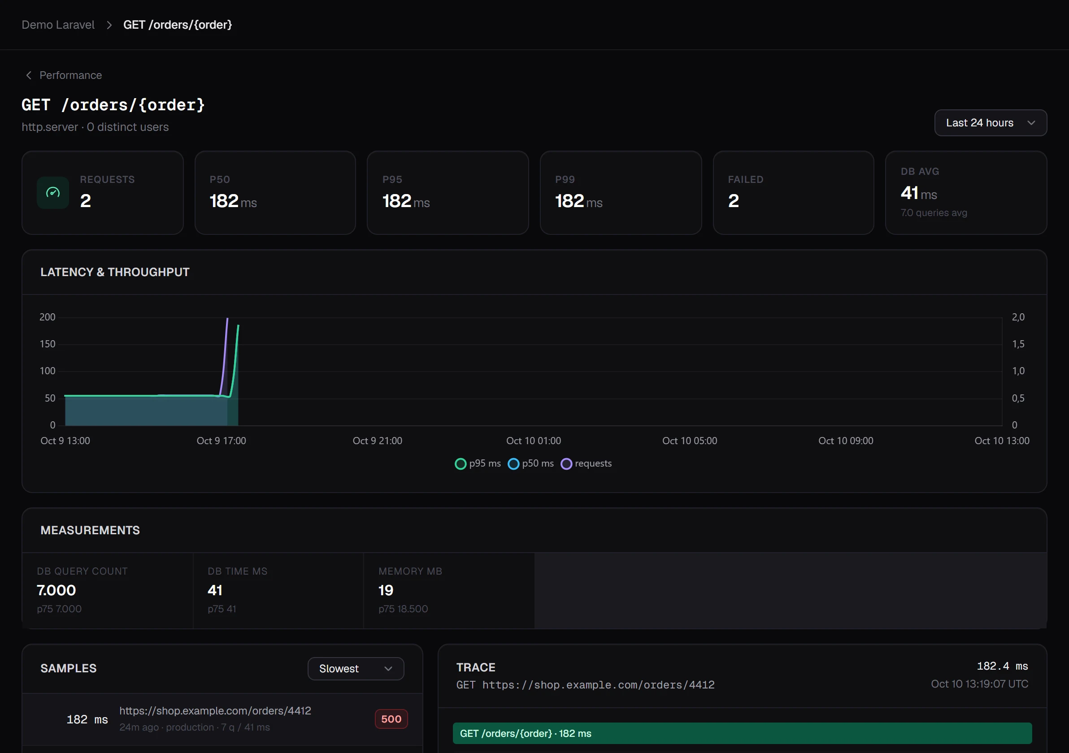Click the DB AVG 41 ms card
1069x753 pixels.
pos(966,193)
